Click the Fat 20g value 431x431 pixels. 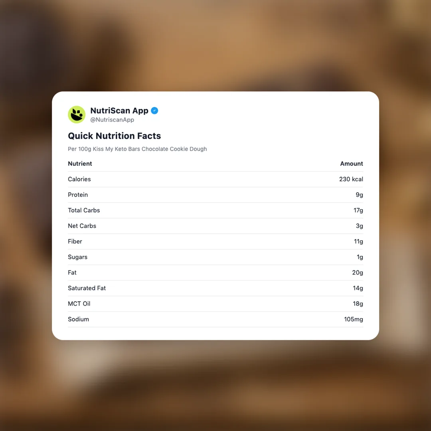click(x=358, y=273)
